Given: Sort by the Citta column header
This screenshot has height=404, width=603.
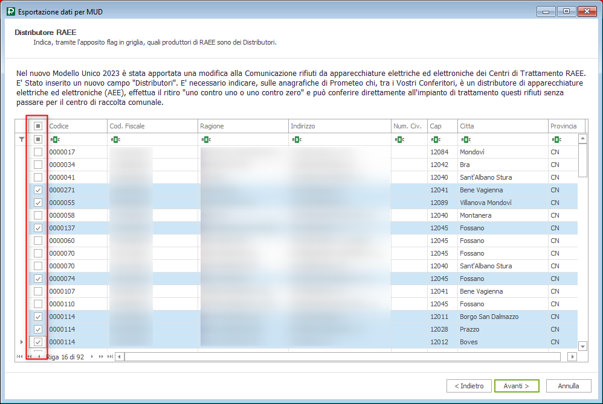Looking at the screenshot, I should click(x=503, y=126).
